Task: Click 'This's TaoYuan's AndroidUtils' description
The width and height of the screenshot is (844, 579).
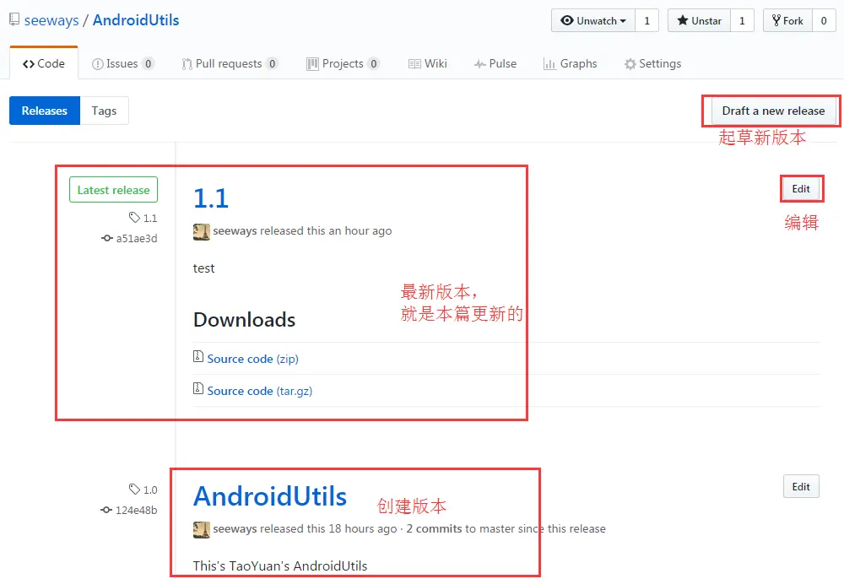Action: [x=280, y=566]
